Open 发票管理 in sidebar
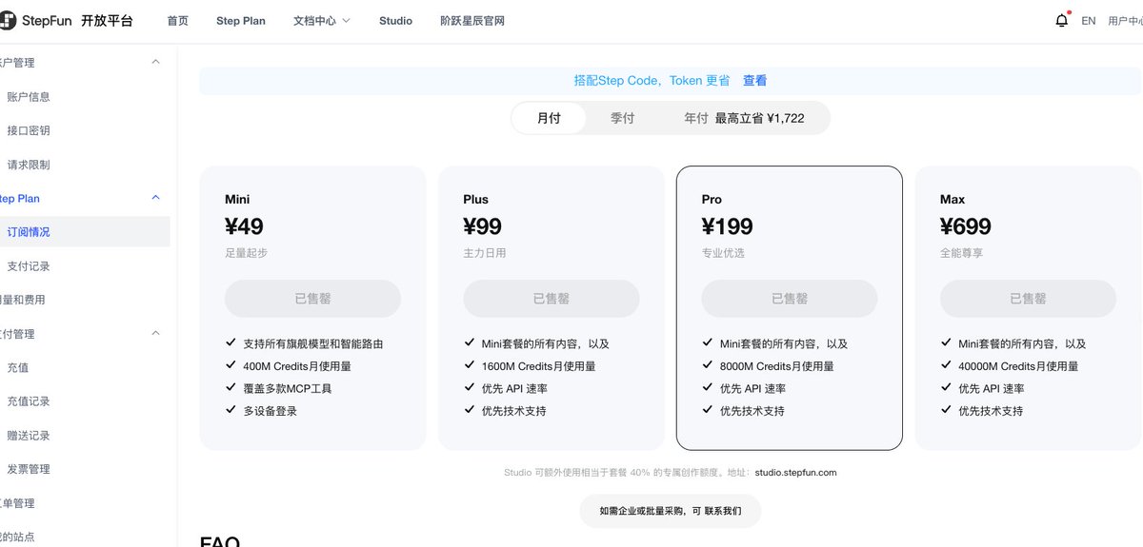The height and width of the screenshot is (547, 1143). point(29,469)
